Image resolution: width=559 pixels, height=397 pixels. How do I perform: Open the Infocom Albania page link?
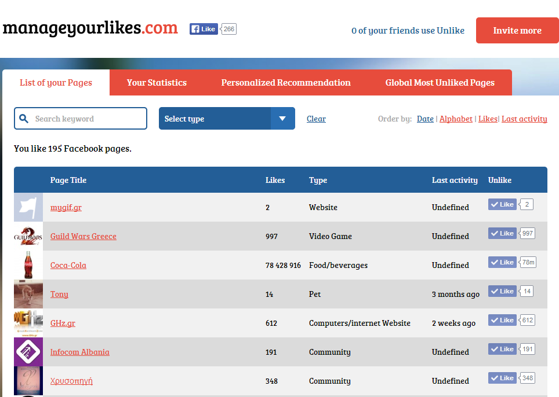pyautogui.click(x=80, y=352)
